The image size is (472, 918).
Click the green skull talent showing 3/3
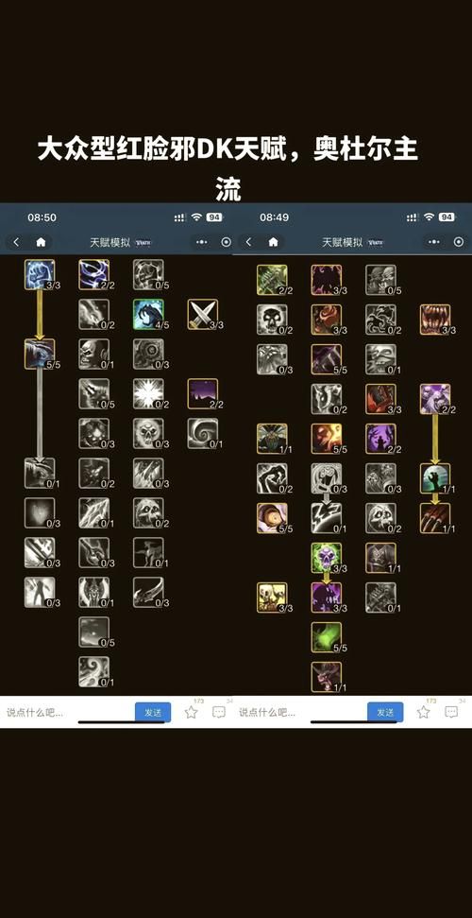coord(327,558)
